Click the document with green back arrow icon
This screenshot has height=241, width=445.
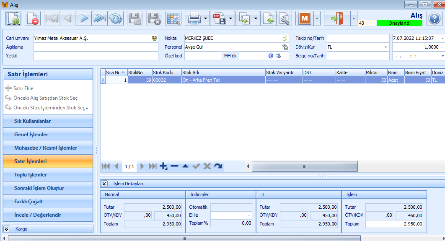(268, 19)
